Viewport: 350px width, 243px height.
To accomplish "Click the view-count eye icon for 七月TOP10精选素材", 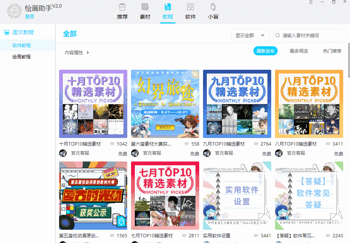I will click(184, 235).
